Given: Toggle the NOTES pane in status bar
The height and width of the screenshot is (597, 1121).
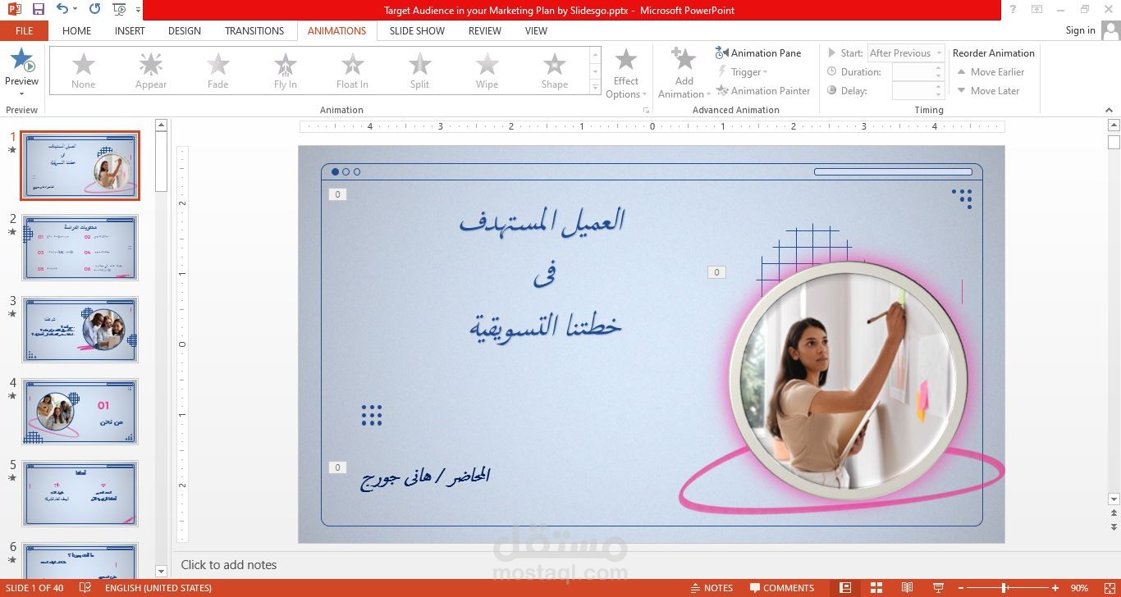Looking at the screenshot, I should point(712,588).
